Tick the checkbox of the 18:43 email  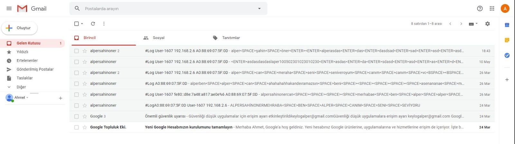[x=76, y=51]
